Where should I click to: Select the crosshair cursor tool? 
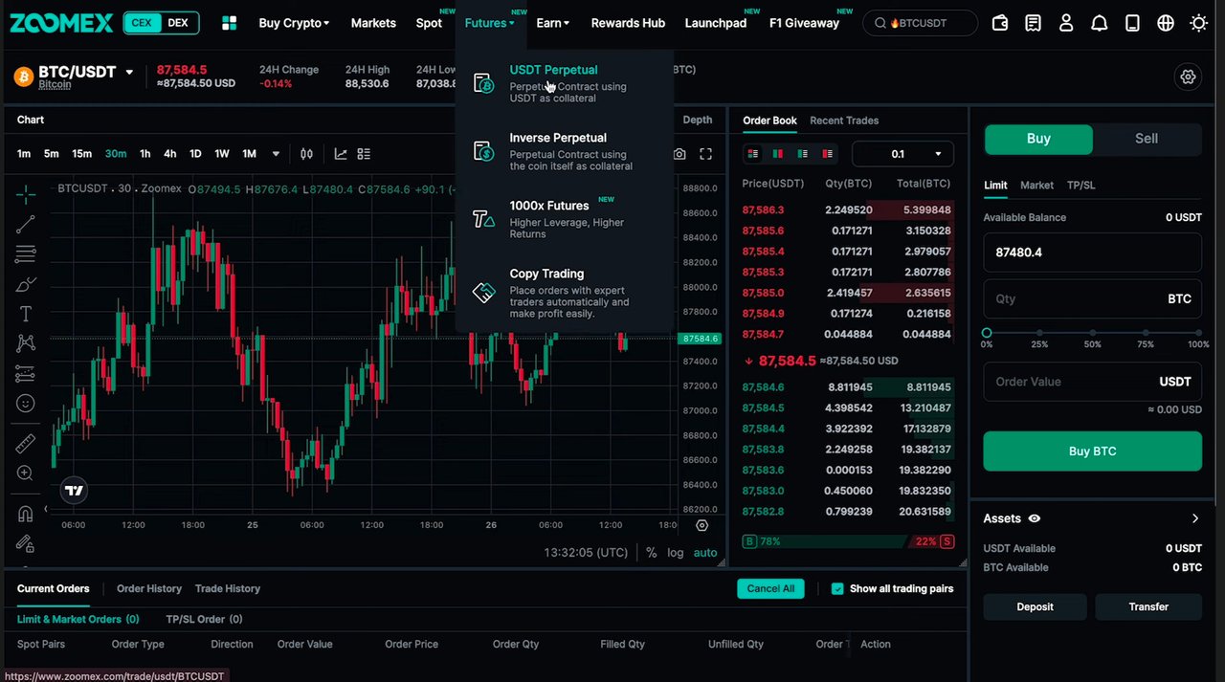click(x=26, y=194)
